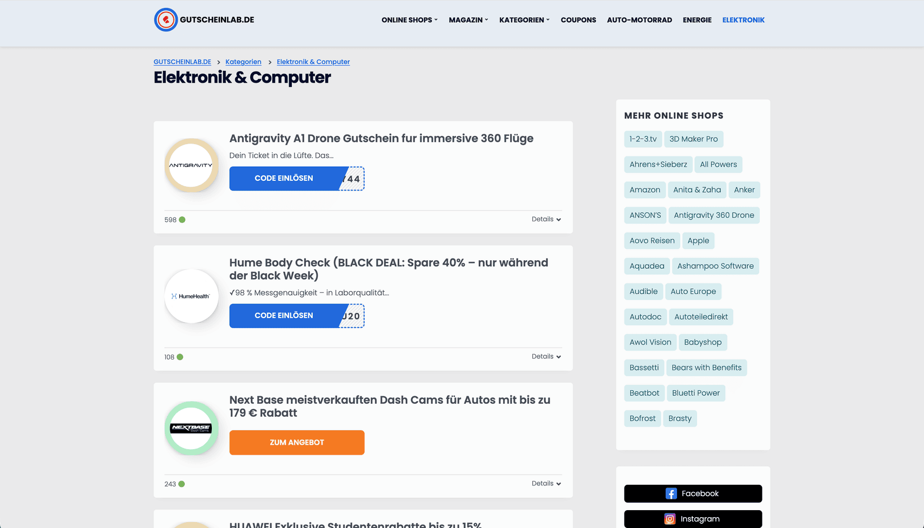Open the HumeHealth shop logo
The height and width of the screenshot is (528, 924).
pos(191,296)
